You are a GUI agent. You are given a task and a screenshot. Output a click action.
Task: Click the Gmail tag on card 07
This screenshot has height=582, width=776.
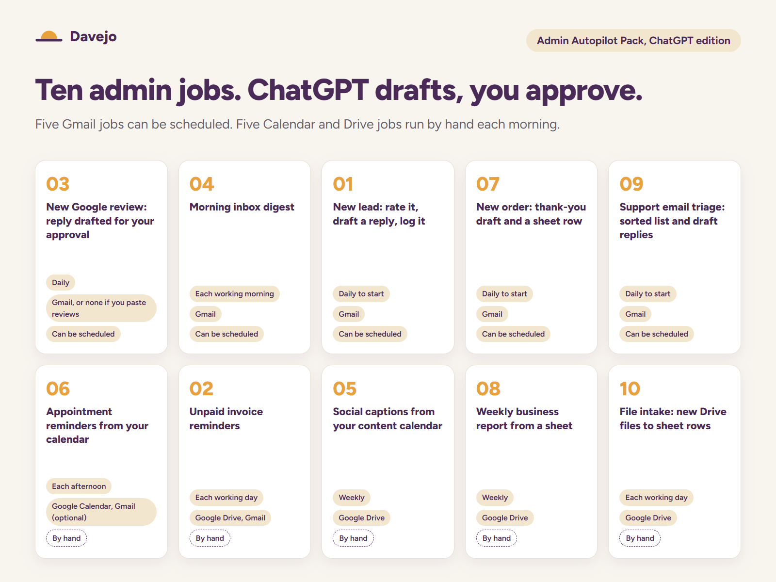tap(492, 314)
